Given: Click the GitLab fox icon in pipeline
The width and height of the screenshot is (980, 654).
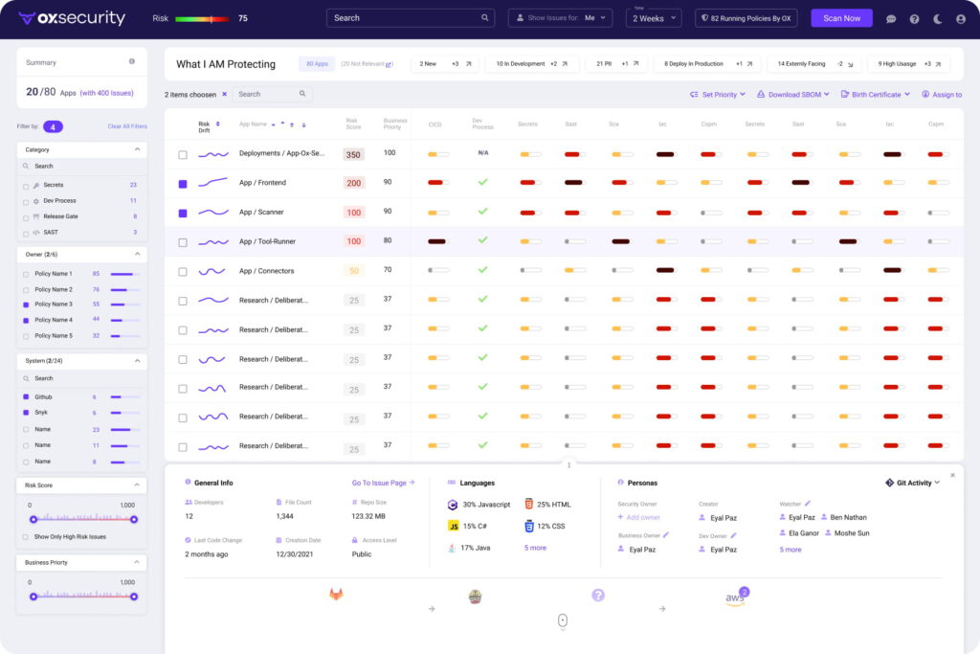Looking at the screenshot, I should tap(336, 595).
